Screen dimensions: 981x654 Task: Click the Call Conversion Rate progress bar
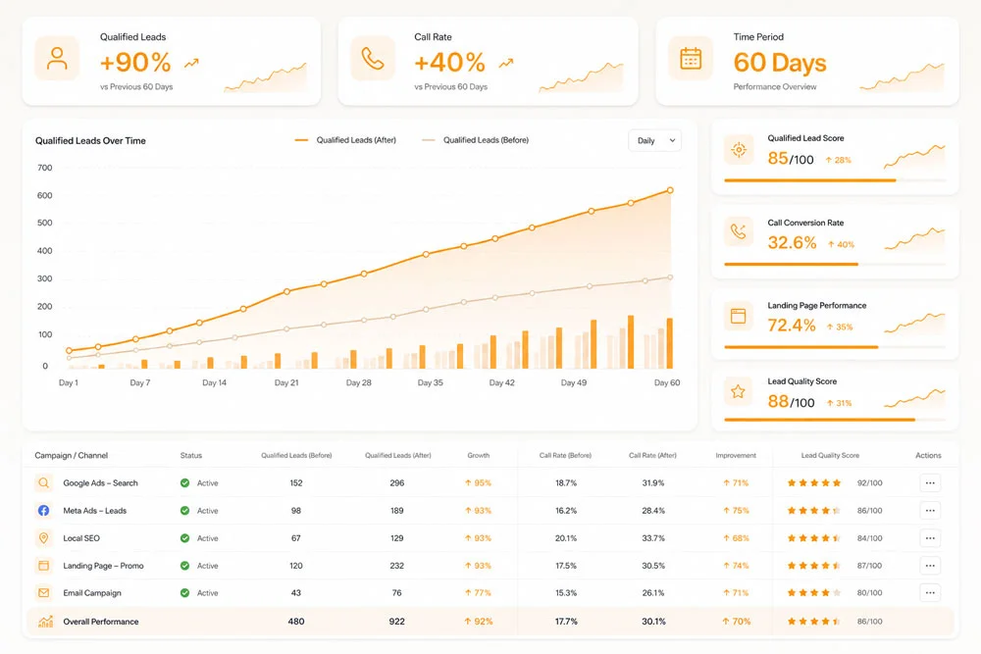coord(835,264)
